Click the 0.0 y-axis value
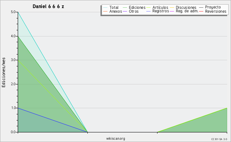Screen dimensions: 231x142 coord(13,132)
